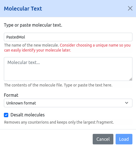Screen dimensions: 136x148
Task: Click the PastedMol name input field
Action: 68,37
